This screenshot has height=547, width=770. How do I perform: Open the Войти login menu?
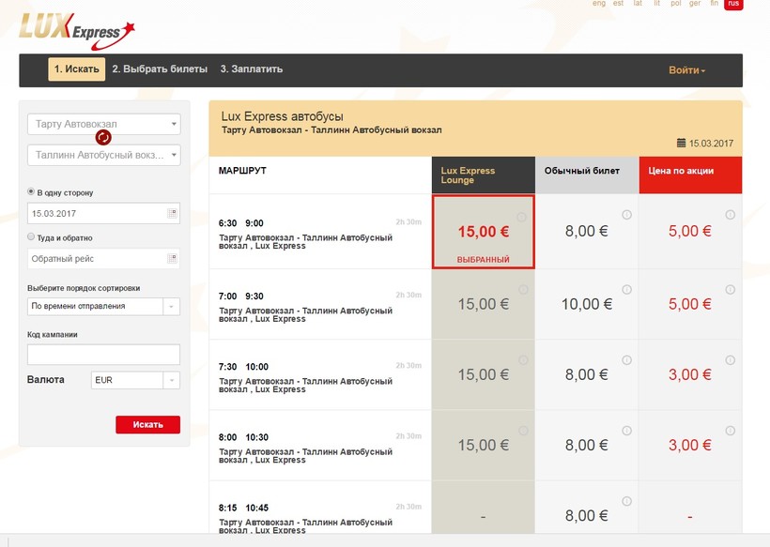(686, 70)
